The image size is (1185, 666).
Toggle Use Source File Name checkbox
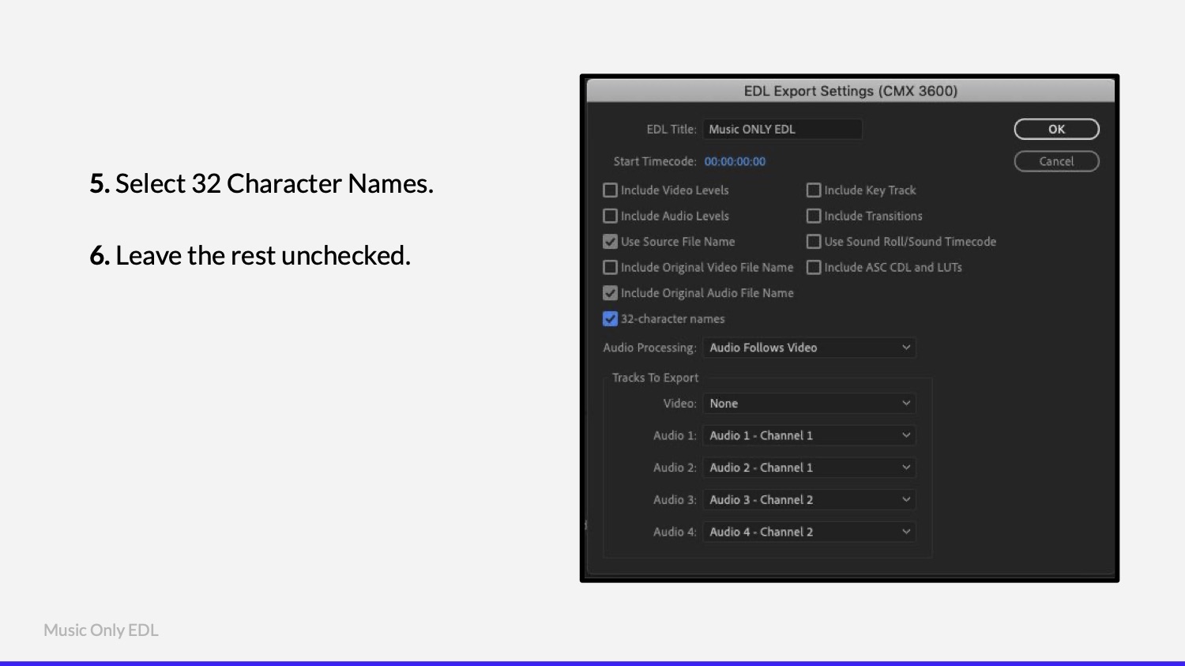[610, 242]
